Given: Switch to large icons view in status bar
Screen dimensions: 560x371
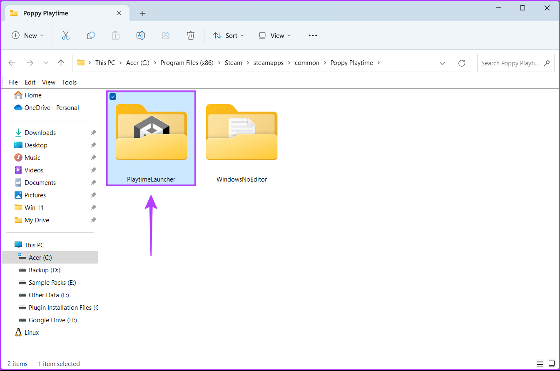Looking at the screenshot, I should 552,364.
